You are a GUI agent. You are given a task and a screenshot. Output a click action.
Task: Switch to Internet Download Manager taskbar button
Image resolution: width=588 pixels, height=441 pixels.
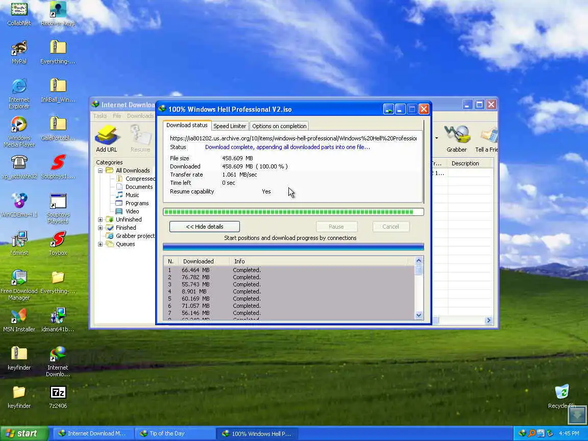(x=93, y=433)
